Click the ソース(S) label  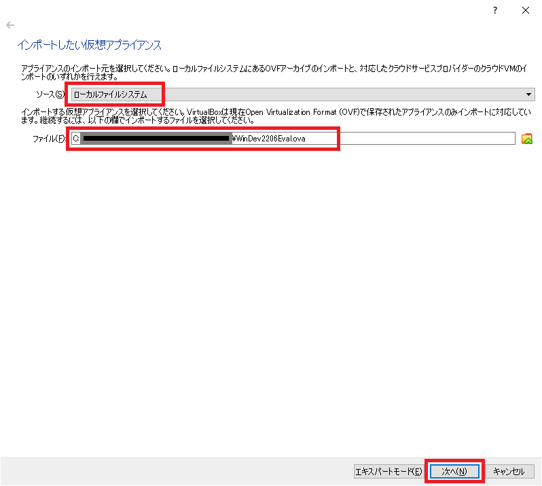click(x=50, y=94)
